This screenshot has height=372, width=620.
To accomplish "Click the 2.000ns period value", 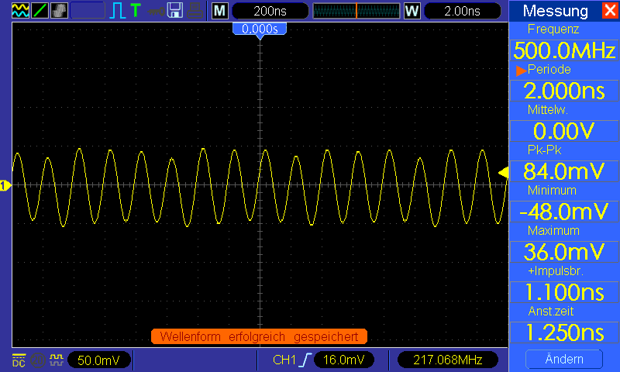I will (x=564, y=91).
